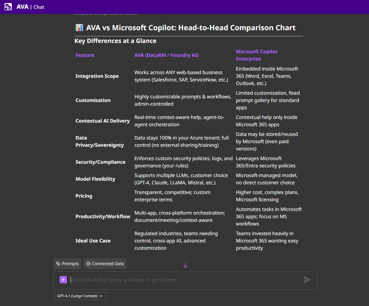Click the 'Regulated industries, teams needing control' cell
Screen dimensions: 369x306
point(176,241)
